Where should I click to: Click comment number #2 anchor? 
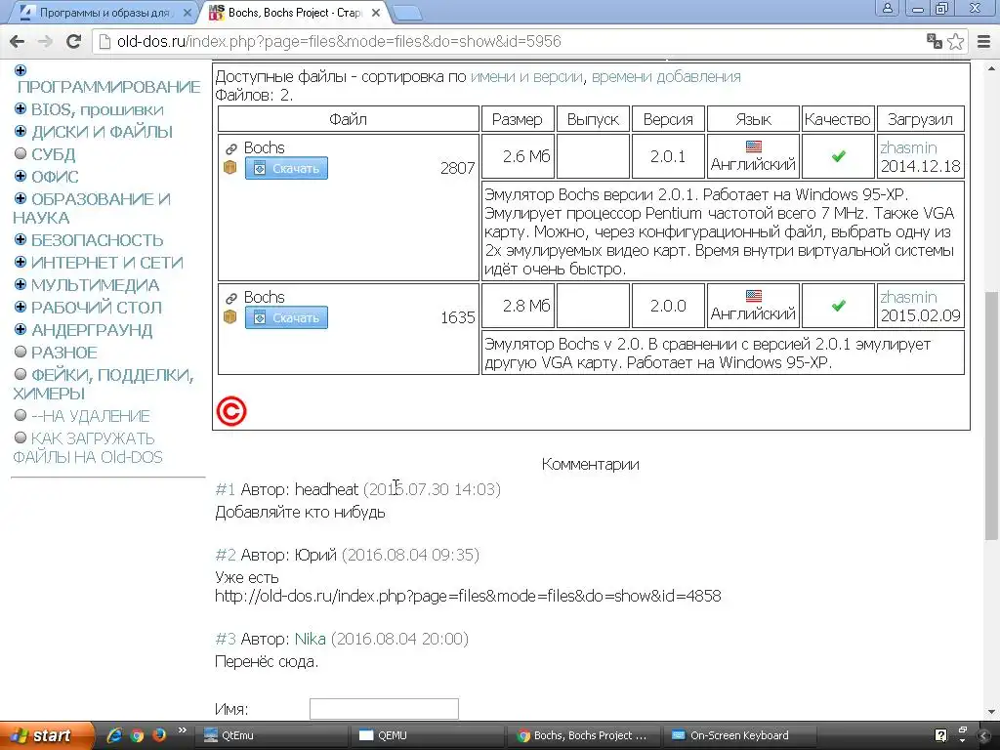(226, 555)
